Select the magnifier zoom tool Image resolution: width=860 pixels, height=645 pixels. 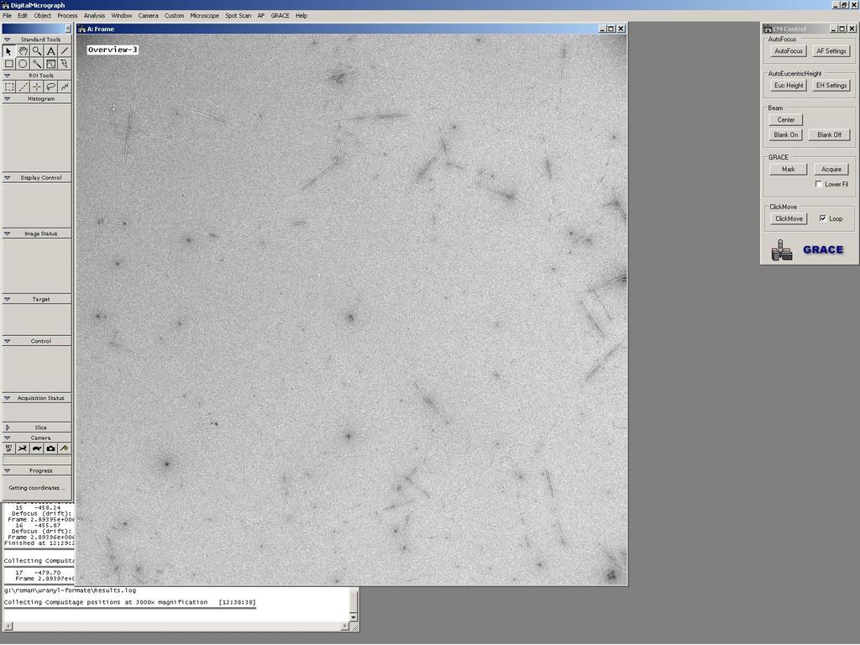[37, 51]
